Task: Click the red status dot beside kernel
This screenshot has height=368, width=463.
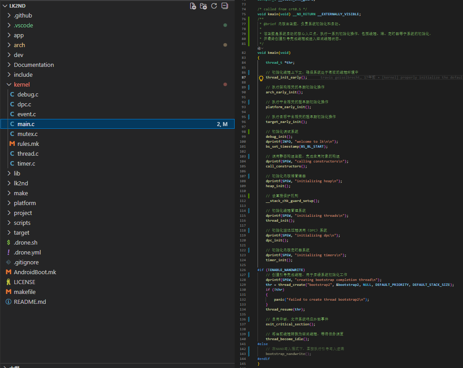Action: coord(225,84)
